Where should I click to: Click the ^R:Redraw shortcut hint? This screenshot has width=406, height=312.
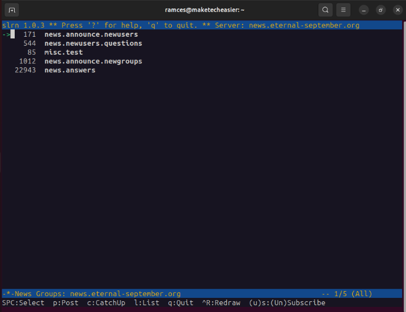click(x=221, y=303)
